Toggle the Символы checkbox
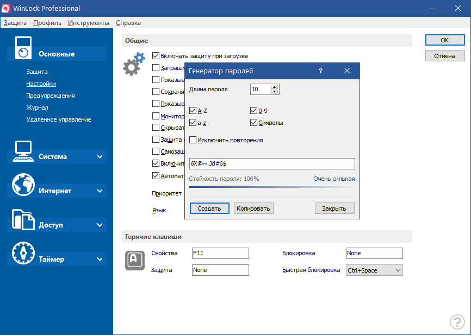The width and height of the screenshot is (471, 335). [x=254, y=123]
